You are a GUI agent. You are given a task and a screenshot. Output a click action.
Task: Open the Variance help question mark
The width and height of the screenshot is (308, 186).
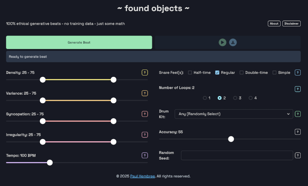(x=145, y=93)
